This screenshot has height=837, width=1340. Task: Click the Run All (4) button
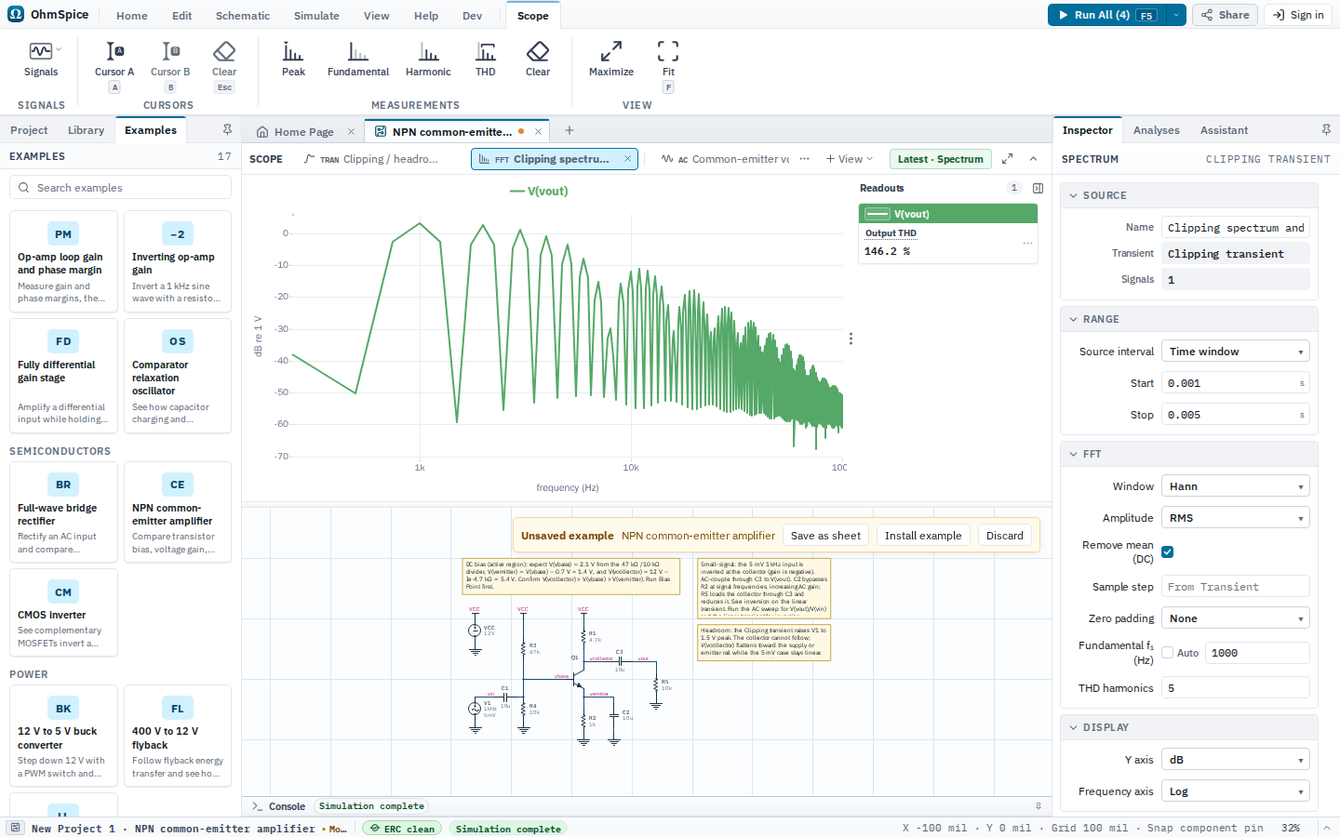[1106, 15]
